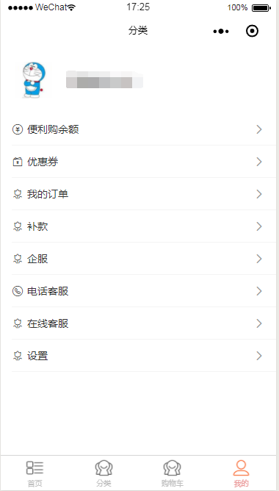This screenshot has height=491, width=279.
Task: Click the chevron arrow on 补款 row
Action: [x=259, y=226]
